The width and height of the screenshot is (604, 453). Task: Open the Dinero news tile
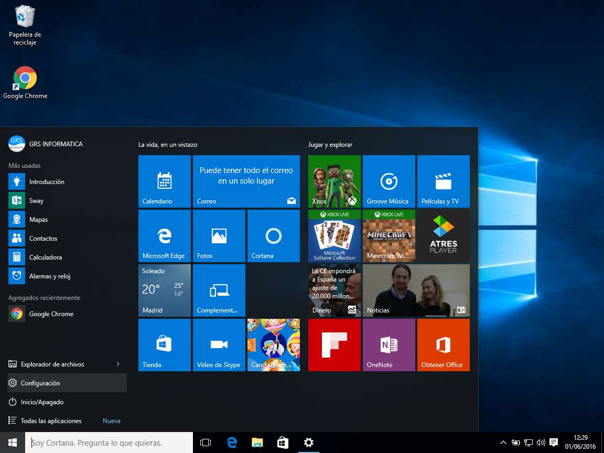pyautogui.click(x=335, y=290)
